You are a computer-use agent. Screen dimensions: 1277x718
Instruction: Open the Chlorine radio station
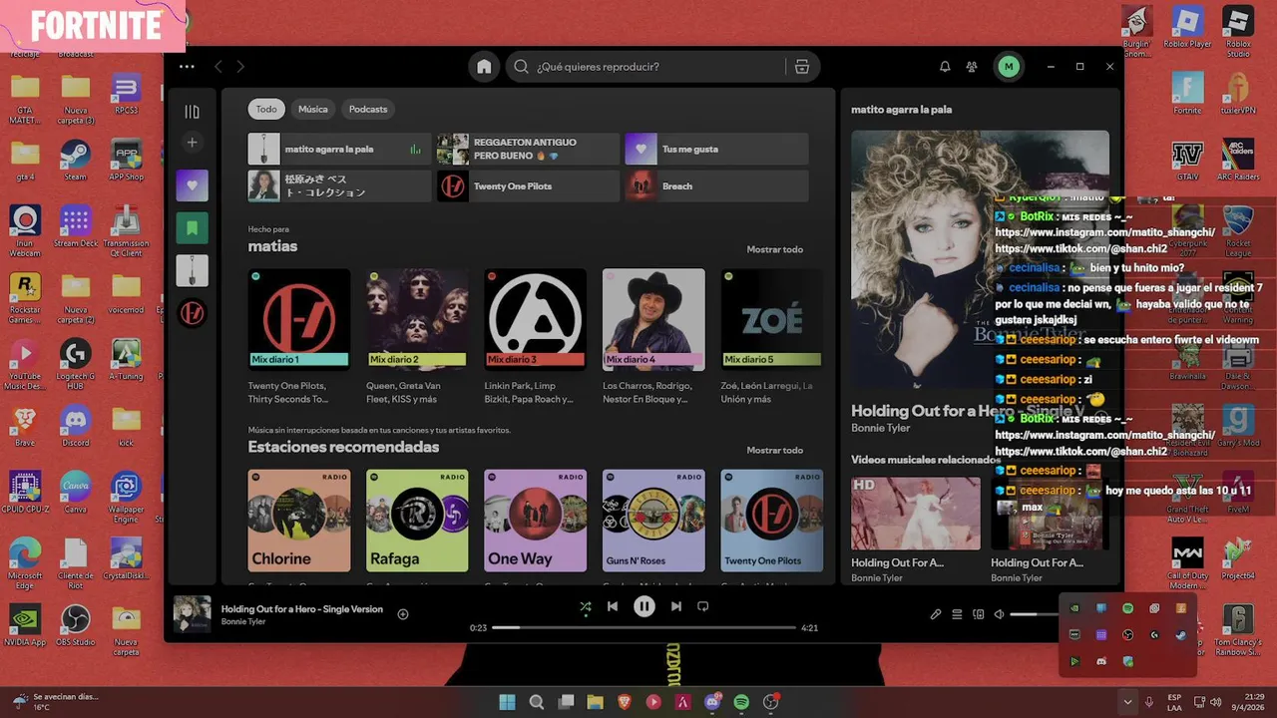point(298,521)
